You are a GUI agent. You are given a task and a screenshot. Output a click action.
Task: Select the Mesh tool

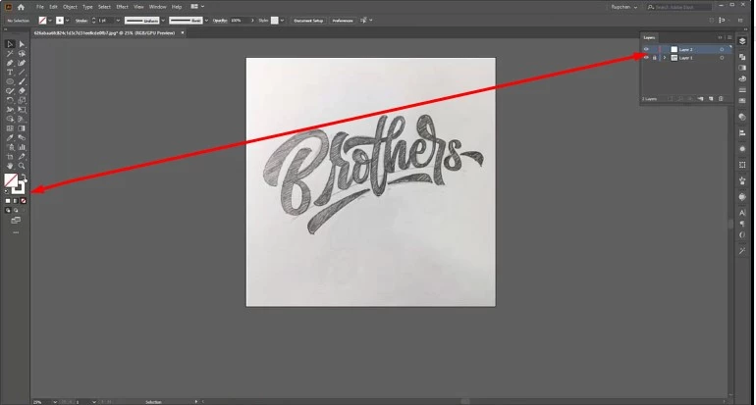10,128
